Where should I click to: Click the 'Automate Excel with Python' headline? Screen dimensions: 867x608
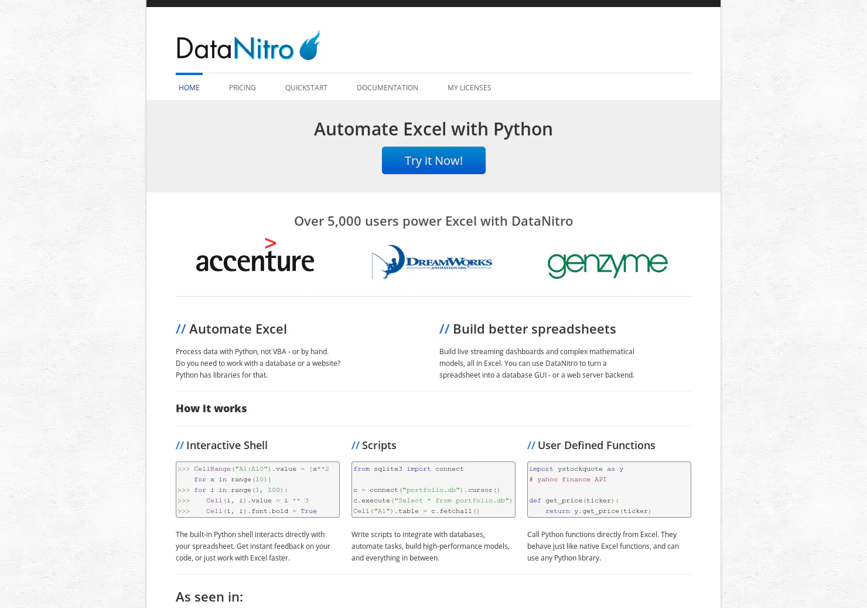(433, 129)
